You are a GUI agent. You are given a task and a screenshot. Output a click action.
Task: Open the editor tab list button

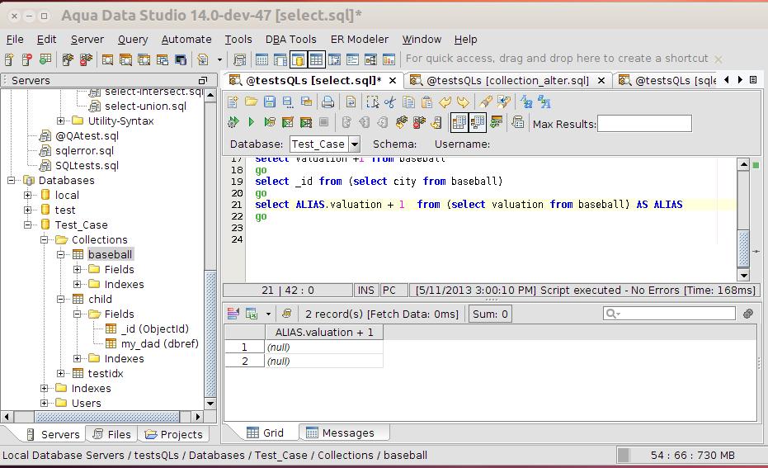[753, 79]
